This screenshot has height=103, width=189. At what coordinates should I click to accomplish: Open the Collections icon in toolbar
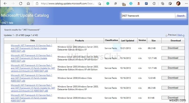tap(163, 3)
